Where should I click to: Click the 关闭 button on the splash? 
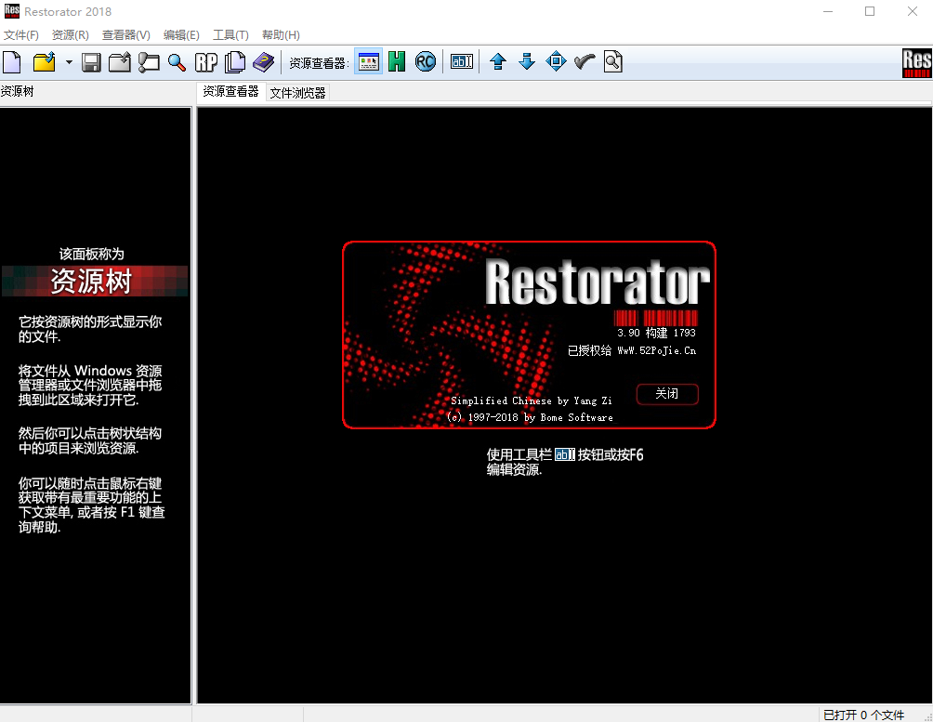point(667,394)
